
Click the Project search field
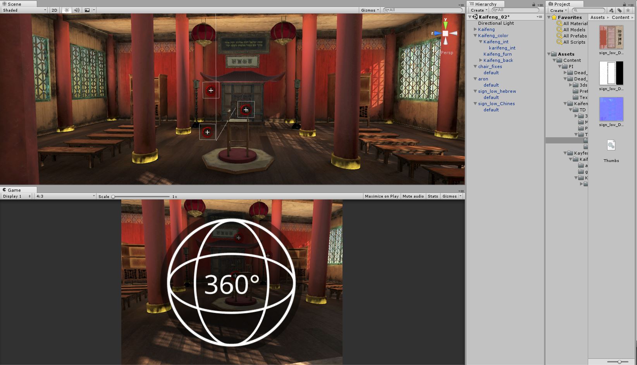pyautogui.click(x=588, y=10)
